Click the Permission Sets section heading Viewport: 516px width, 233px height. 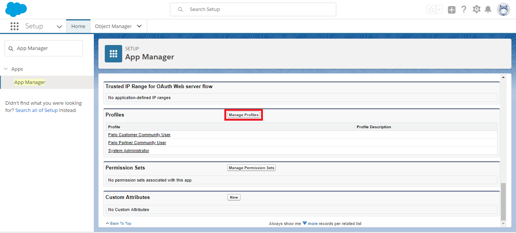click(125, 168)
